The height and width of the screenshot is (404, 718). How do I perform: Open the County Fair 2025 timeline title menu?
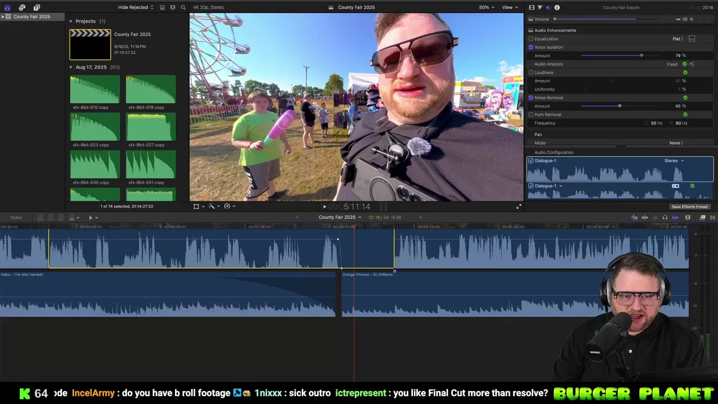pyautogui.click(x=340, y=218)
